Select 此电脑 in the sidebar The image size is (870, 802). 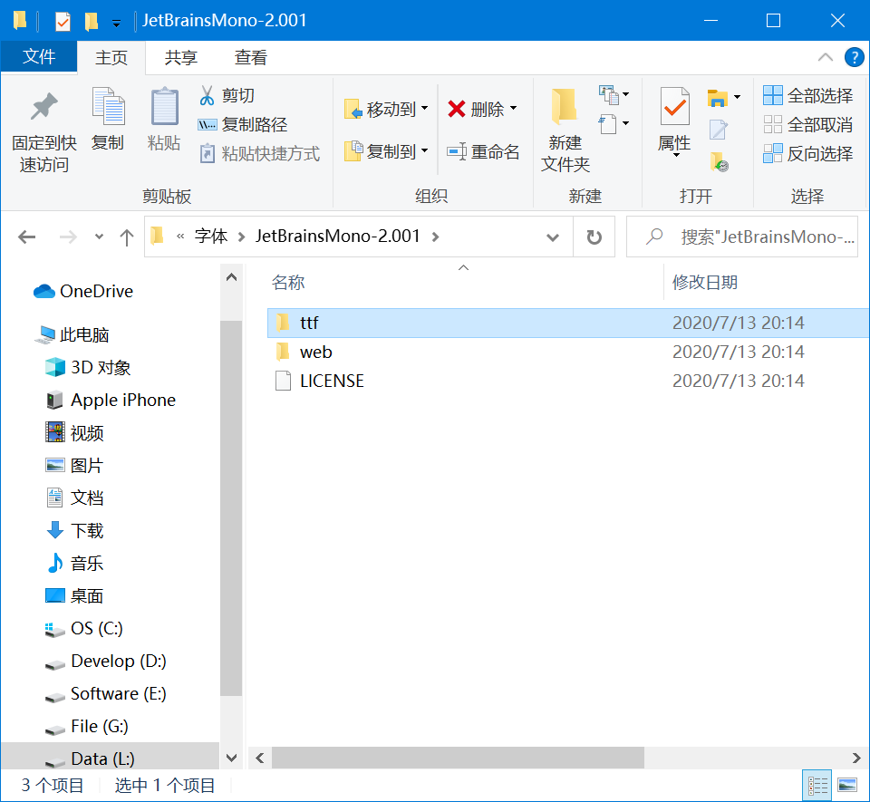[88, 334]
